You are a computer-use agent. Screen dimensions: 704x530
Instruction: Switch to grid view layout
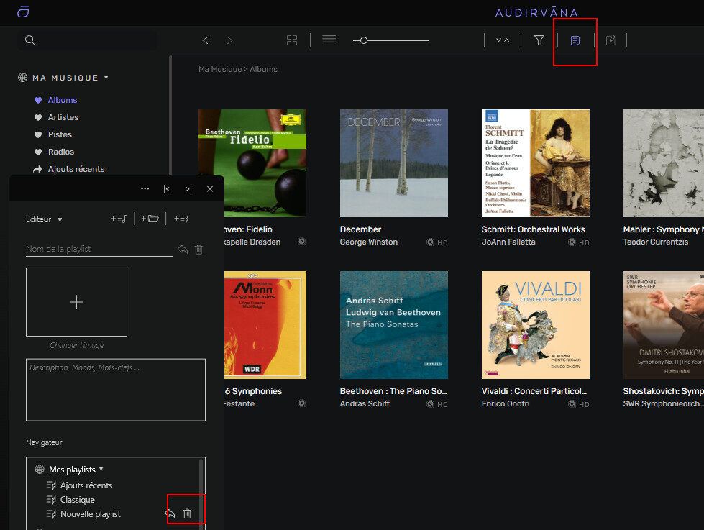(x=292, y=41)
